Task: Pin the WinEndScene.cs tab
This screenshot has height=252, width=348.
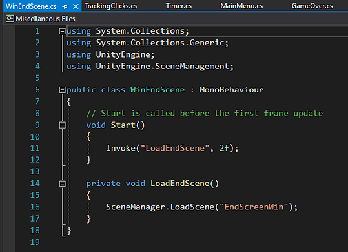Action: pos(65,7)
